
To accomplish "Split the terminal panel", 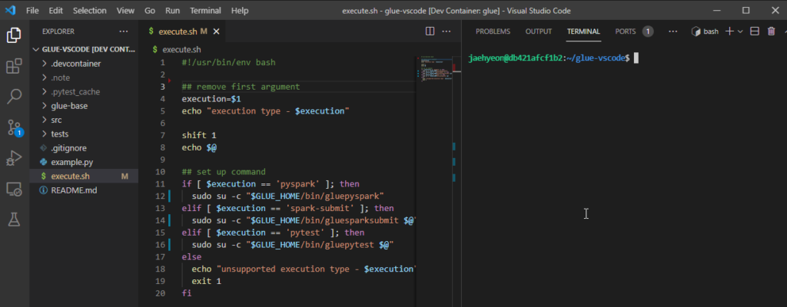I will tap(755, 31).
